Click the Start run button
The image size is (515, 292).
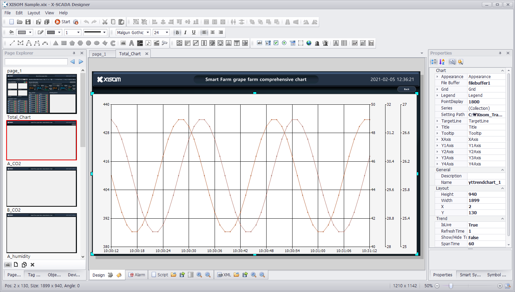[63, 22]
